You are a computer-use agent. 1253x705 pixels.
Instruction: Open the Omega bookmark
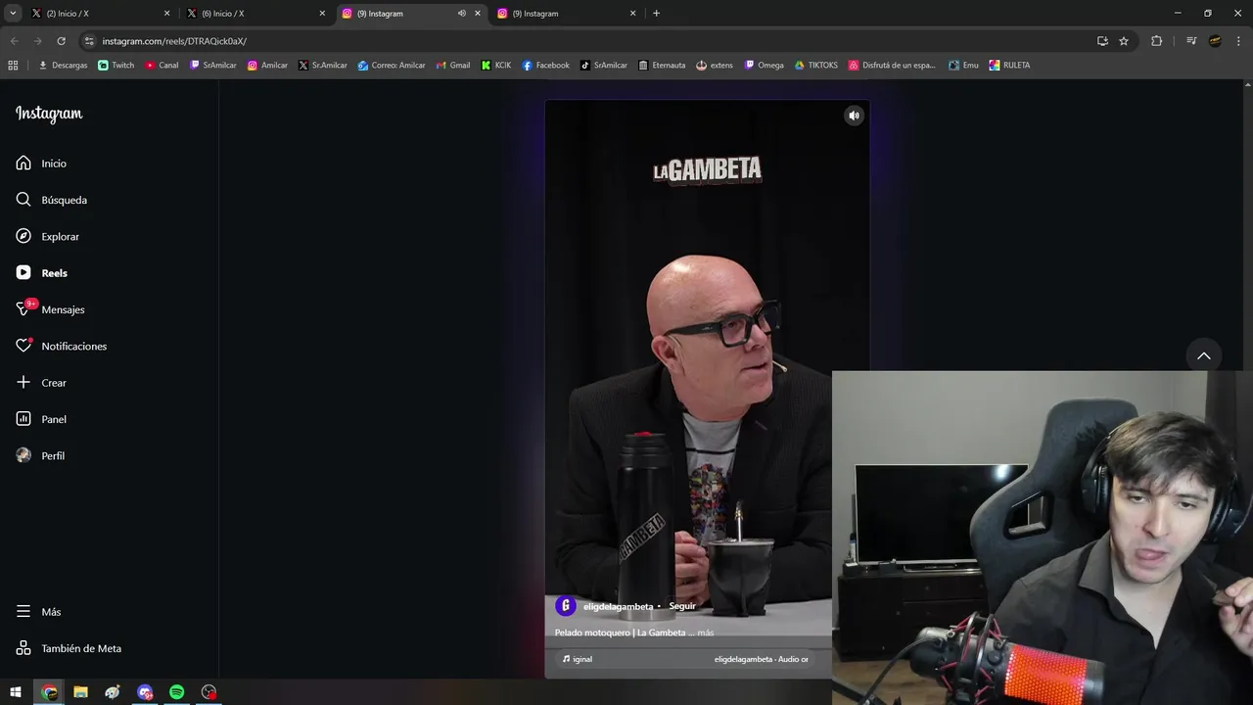tap(765, 66)
